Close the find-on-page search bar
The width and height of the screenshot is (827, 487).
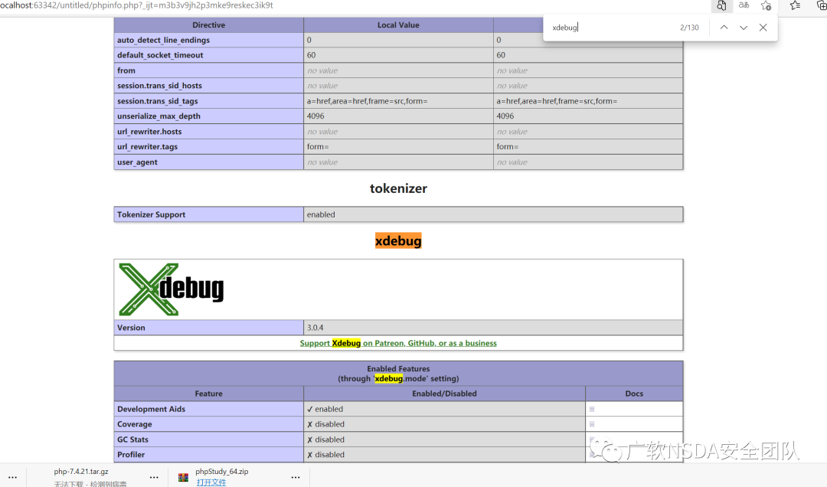[x=763, y=28]
